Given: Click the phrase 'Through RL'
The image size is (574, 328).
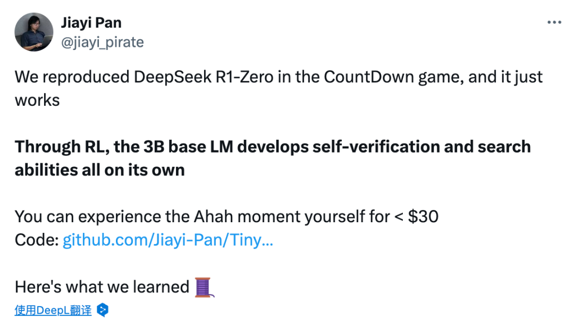Looking at the screenshot, I should click(53, 146).
